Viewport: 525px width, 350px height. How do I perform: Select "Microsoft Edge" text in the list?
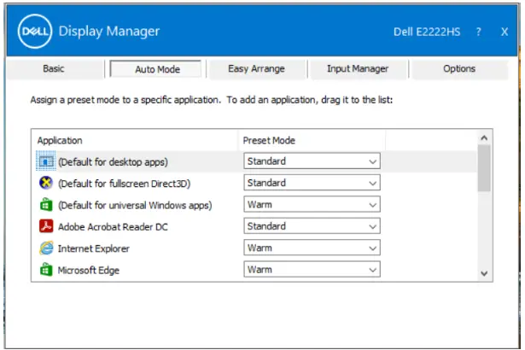pyautogui.click(x=89, y=271)
